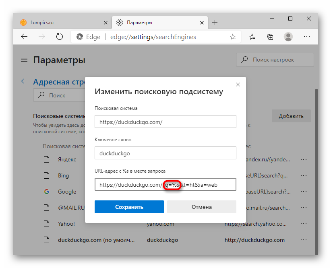Click the Добавить button
Viewport: 331px width, 268px height.
pyautogui.click(x=291, y=116)
